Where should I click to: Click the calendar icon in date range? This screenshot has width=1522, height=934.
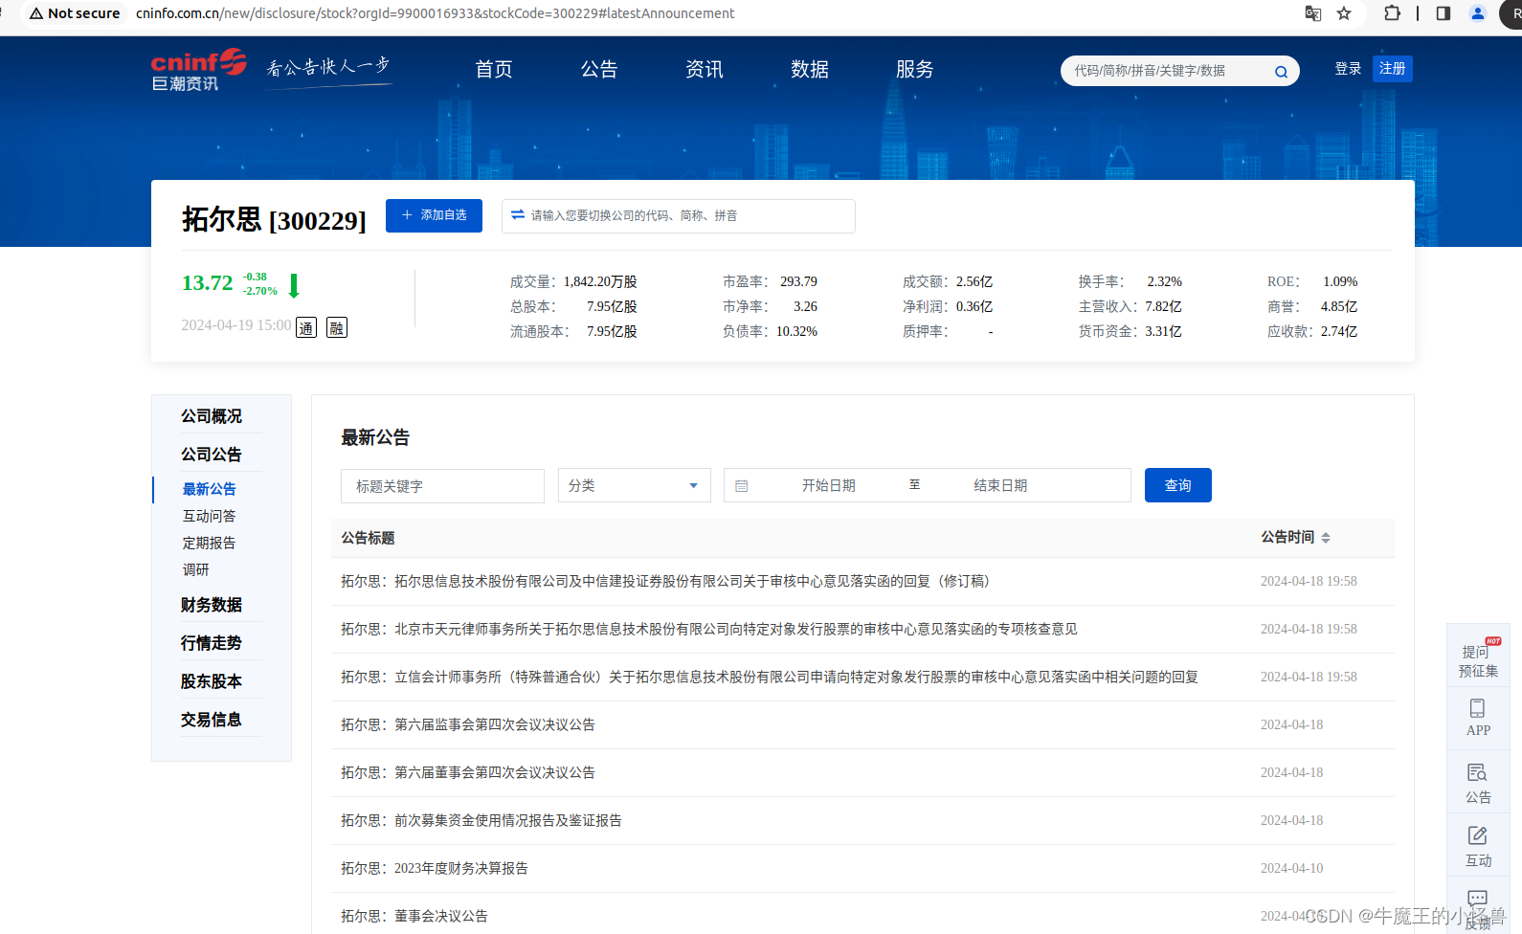tap(742, 486)
